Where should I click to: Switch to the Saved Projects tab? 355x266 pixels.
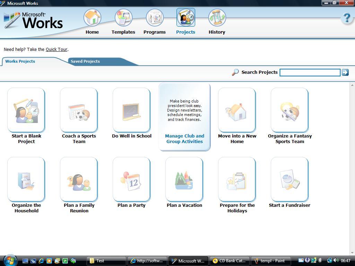[85, 61]
